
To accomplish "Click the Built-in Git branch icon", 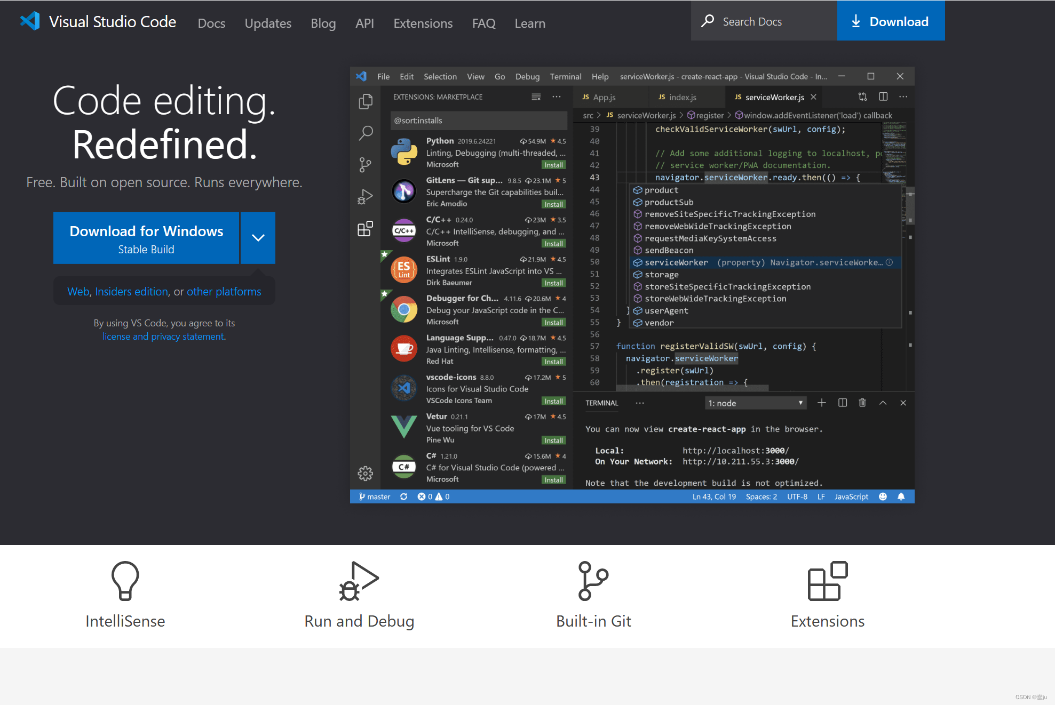I will pyautogui.click(x=593, y=581).
